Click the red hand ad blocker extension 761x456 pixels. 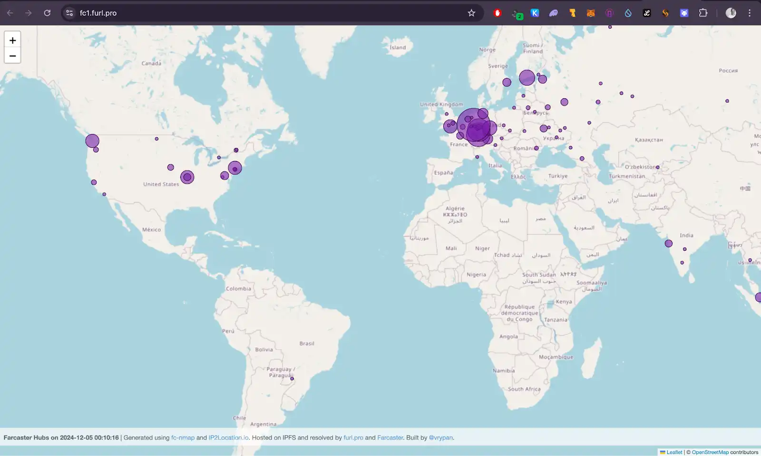tap(498, 13)
